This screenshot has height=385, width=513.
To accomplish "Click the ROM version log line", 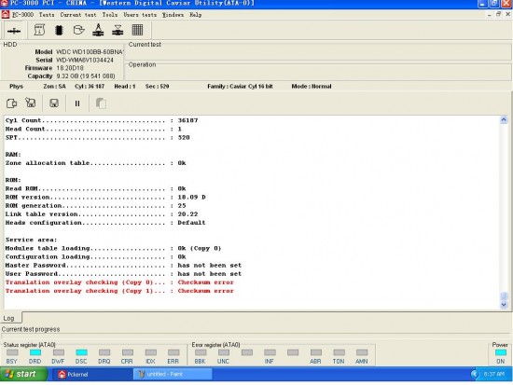I will click(105, 198).
